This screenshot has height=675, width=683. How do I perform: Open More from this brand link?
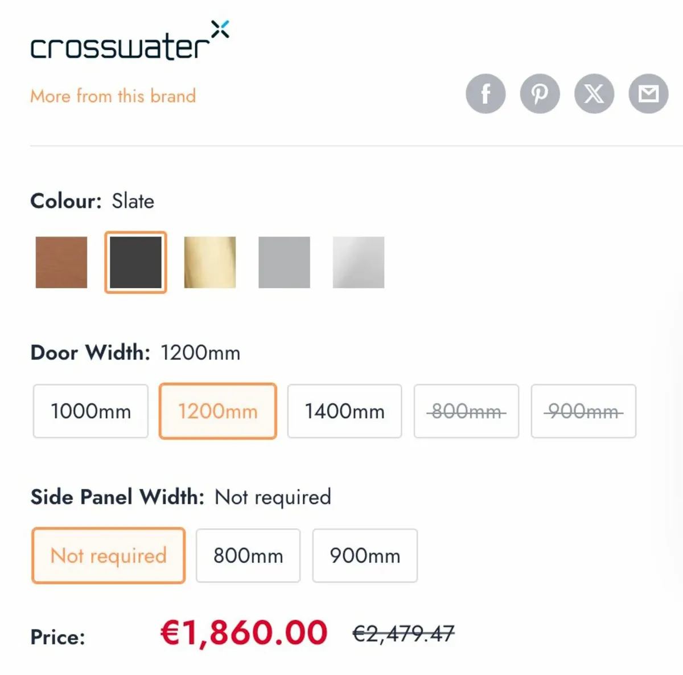(113, 96)
